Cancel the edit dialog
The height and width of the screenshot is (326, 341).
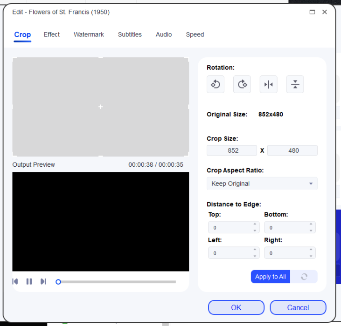[298, 307]
